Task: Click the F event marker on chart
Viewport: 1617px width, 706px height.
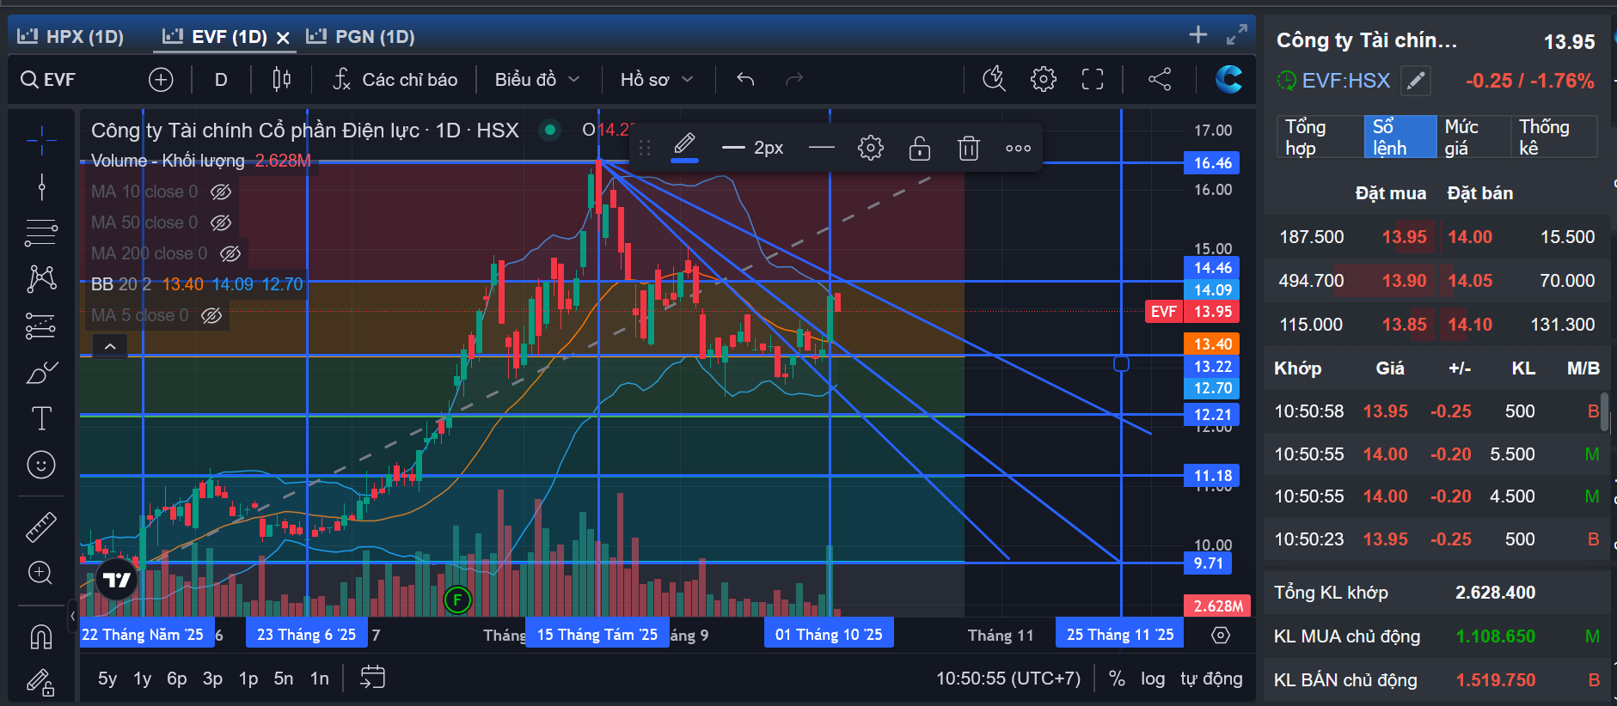Action: (x=457, y=599)
